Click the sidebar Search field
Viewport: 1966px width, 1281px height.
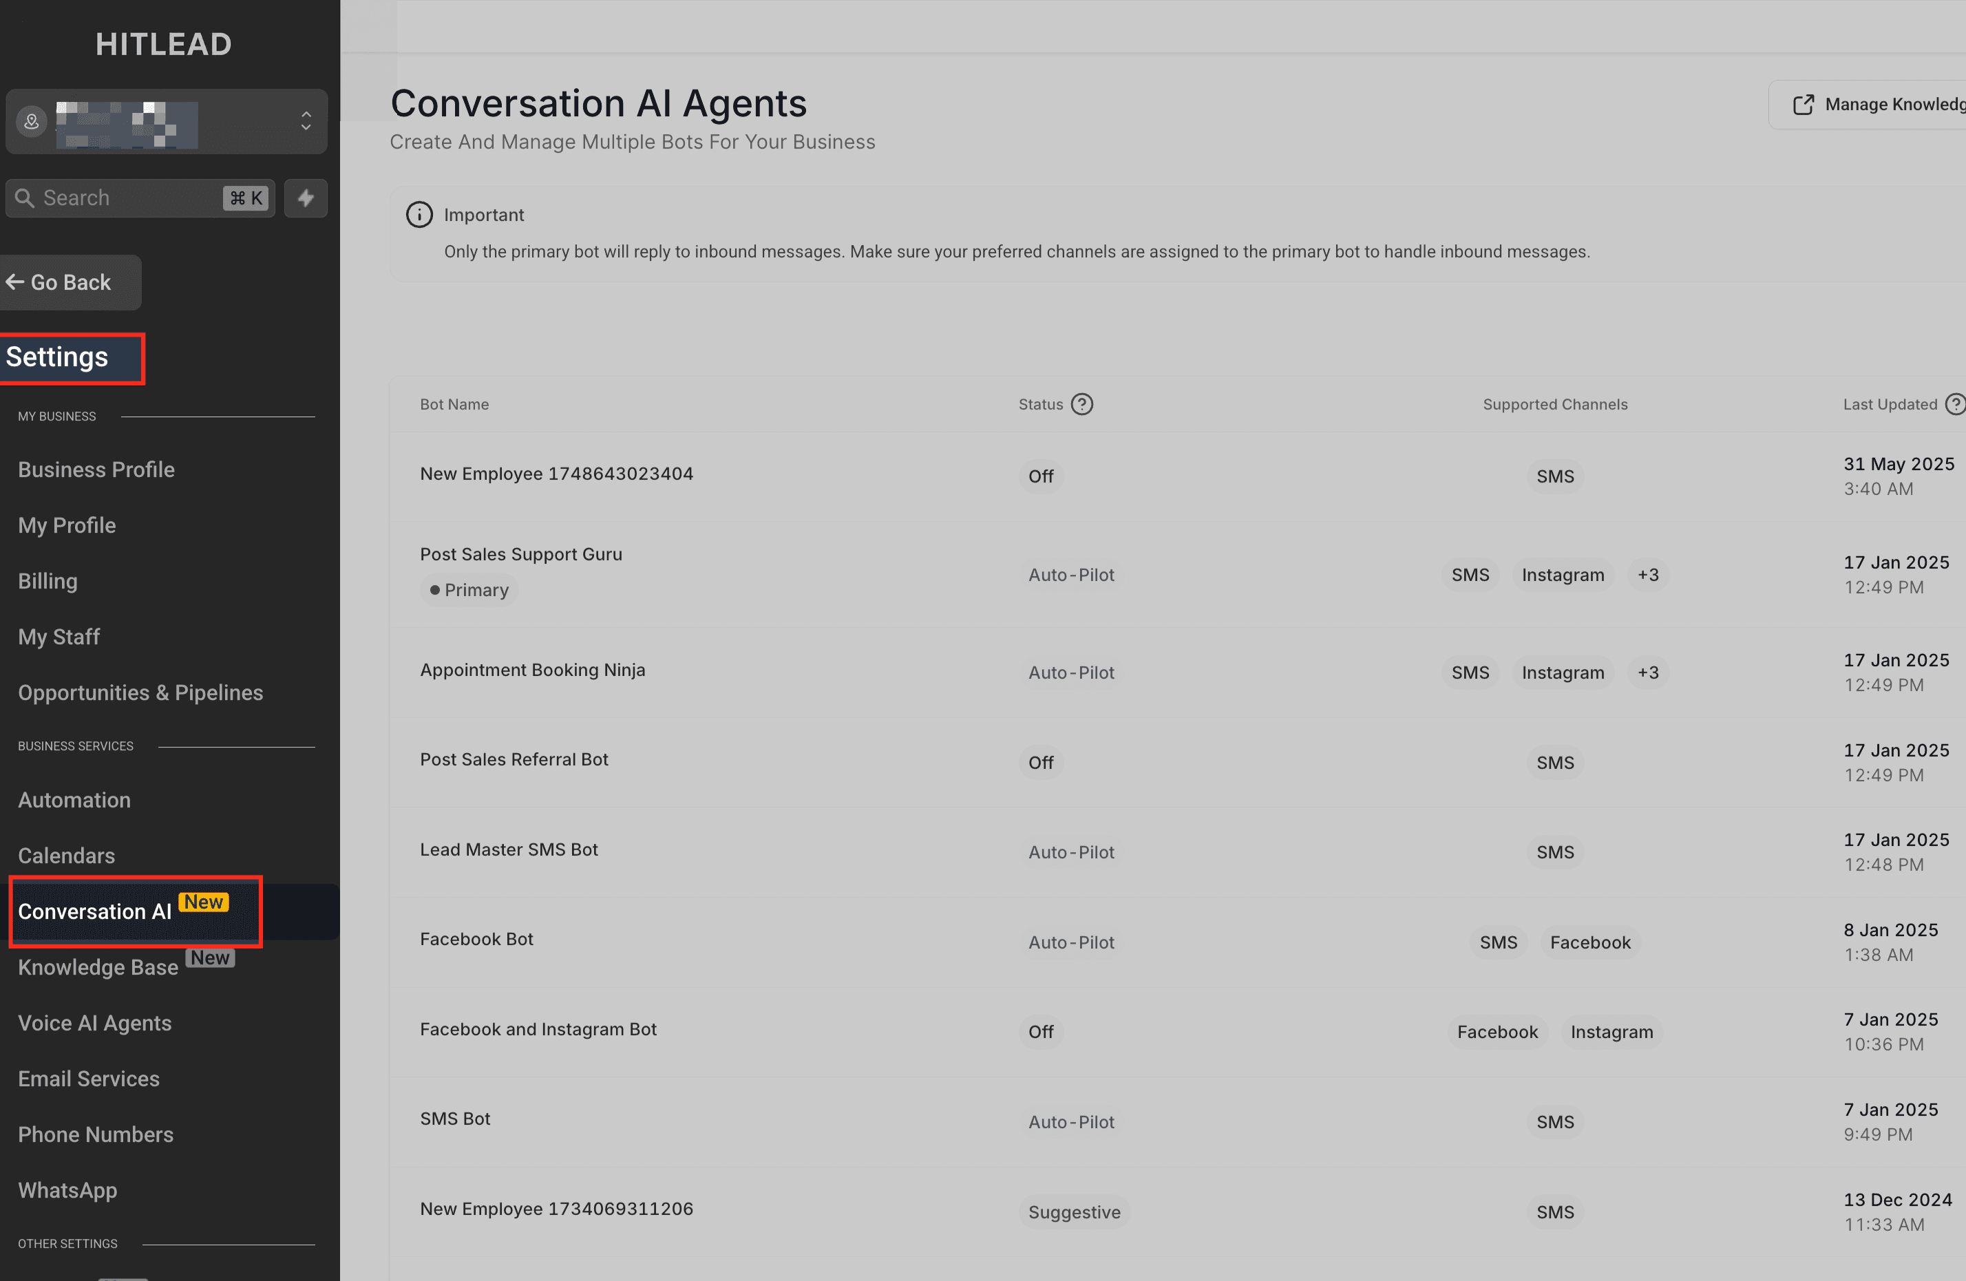[140, 198]
